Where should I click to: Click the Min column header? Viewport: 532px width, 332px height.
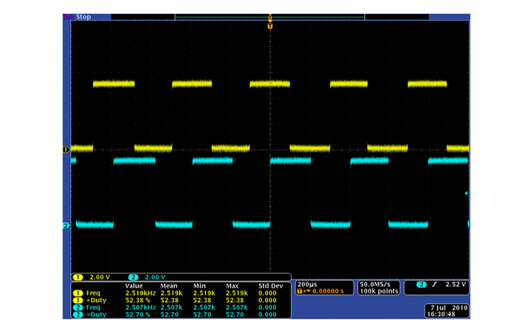(x=199, y=286)
